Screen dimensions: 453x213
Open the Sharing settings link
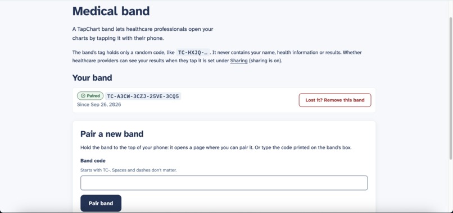pyautogui.click(x=239, y=61)
